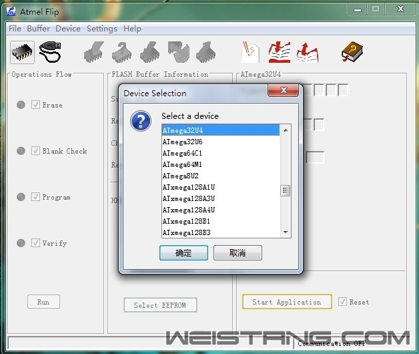Viewport: 419px width, 354px height.
Task: Open the Help menu
Action: tap(132, 28)
